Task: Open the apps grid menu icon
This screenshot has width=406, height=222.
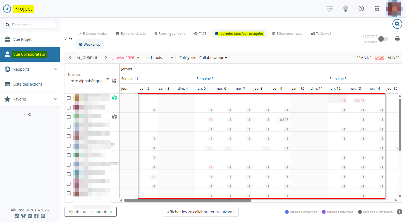Action: coord(377,9)
